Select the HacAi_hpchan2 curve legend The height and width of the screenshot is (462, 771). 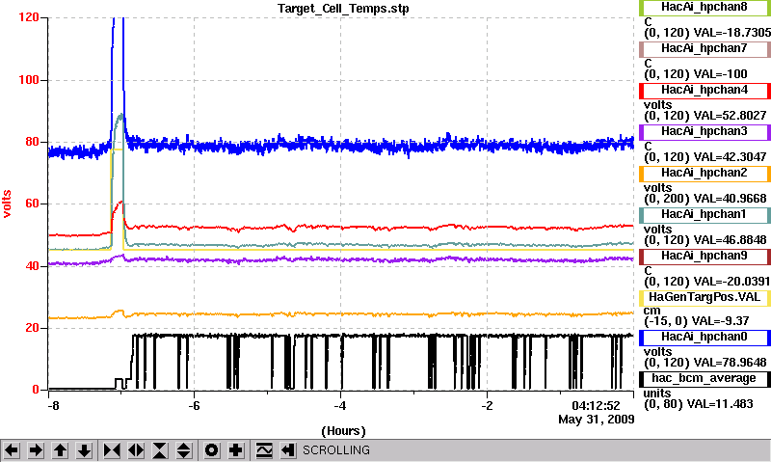pyautogui.click(x=705, y=174)
